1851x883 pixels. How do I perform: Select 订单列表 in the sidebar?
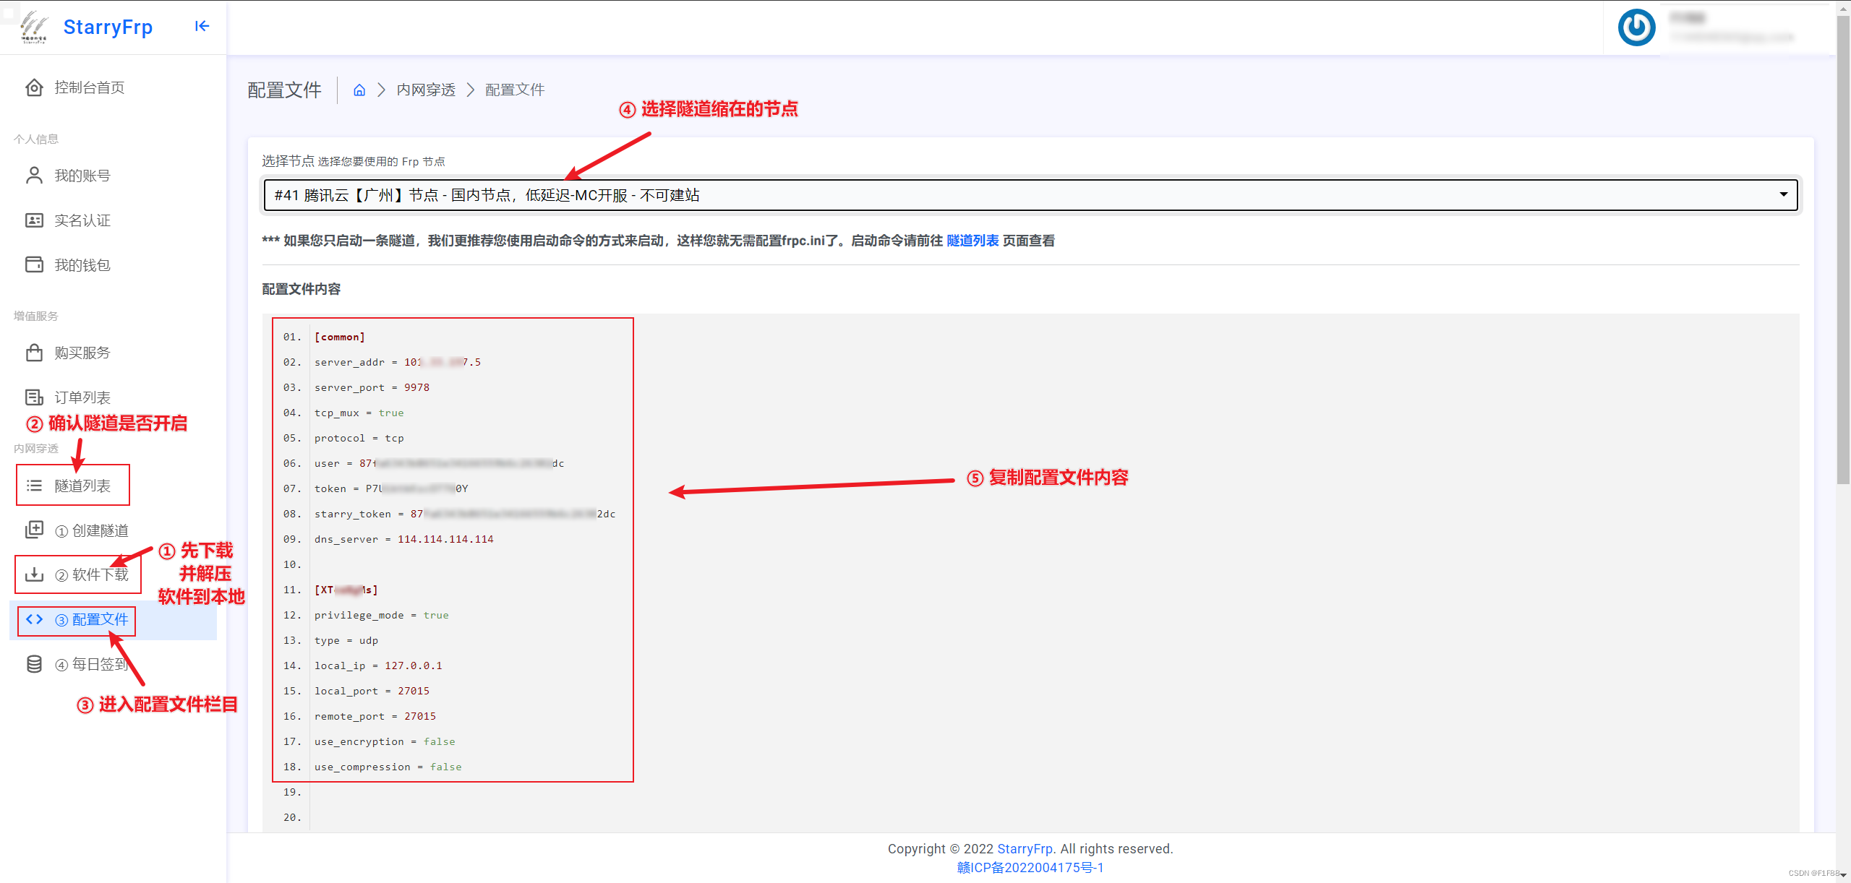[x=82, y=397]
